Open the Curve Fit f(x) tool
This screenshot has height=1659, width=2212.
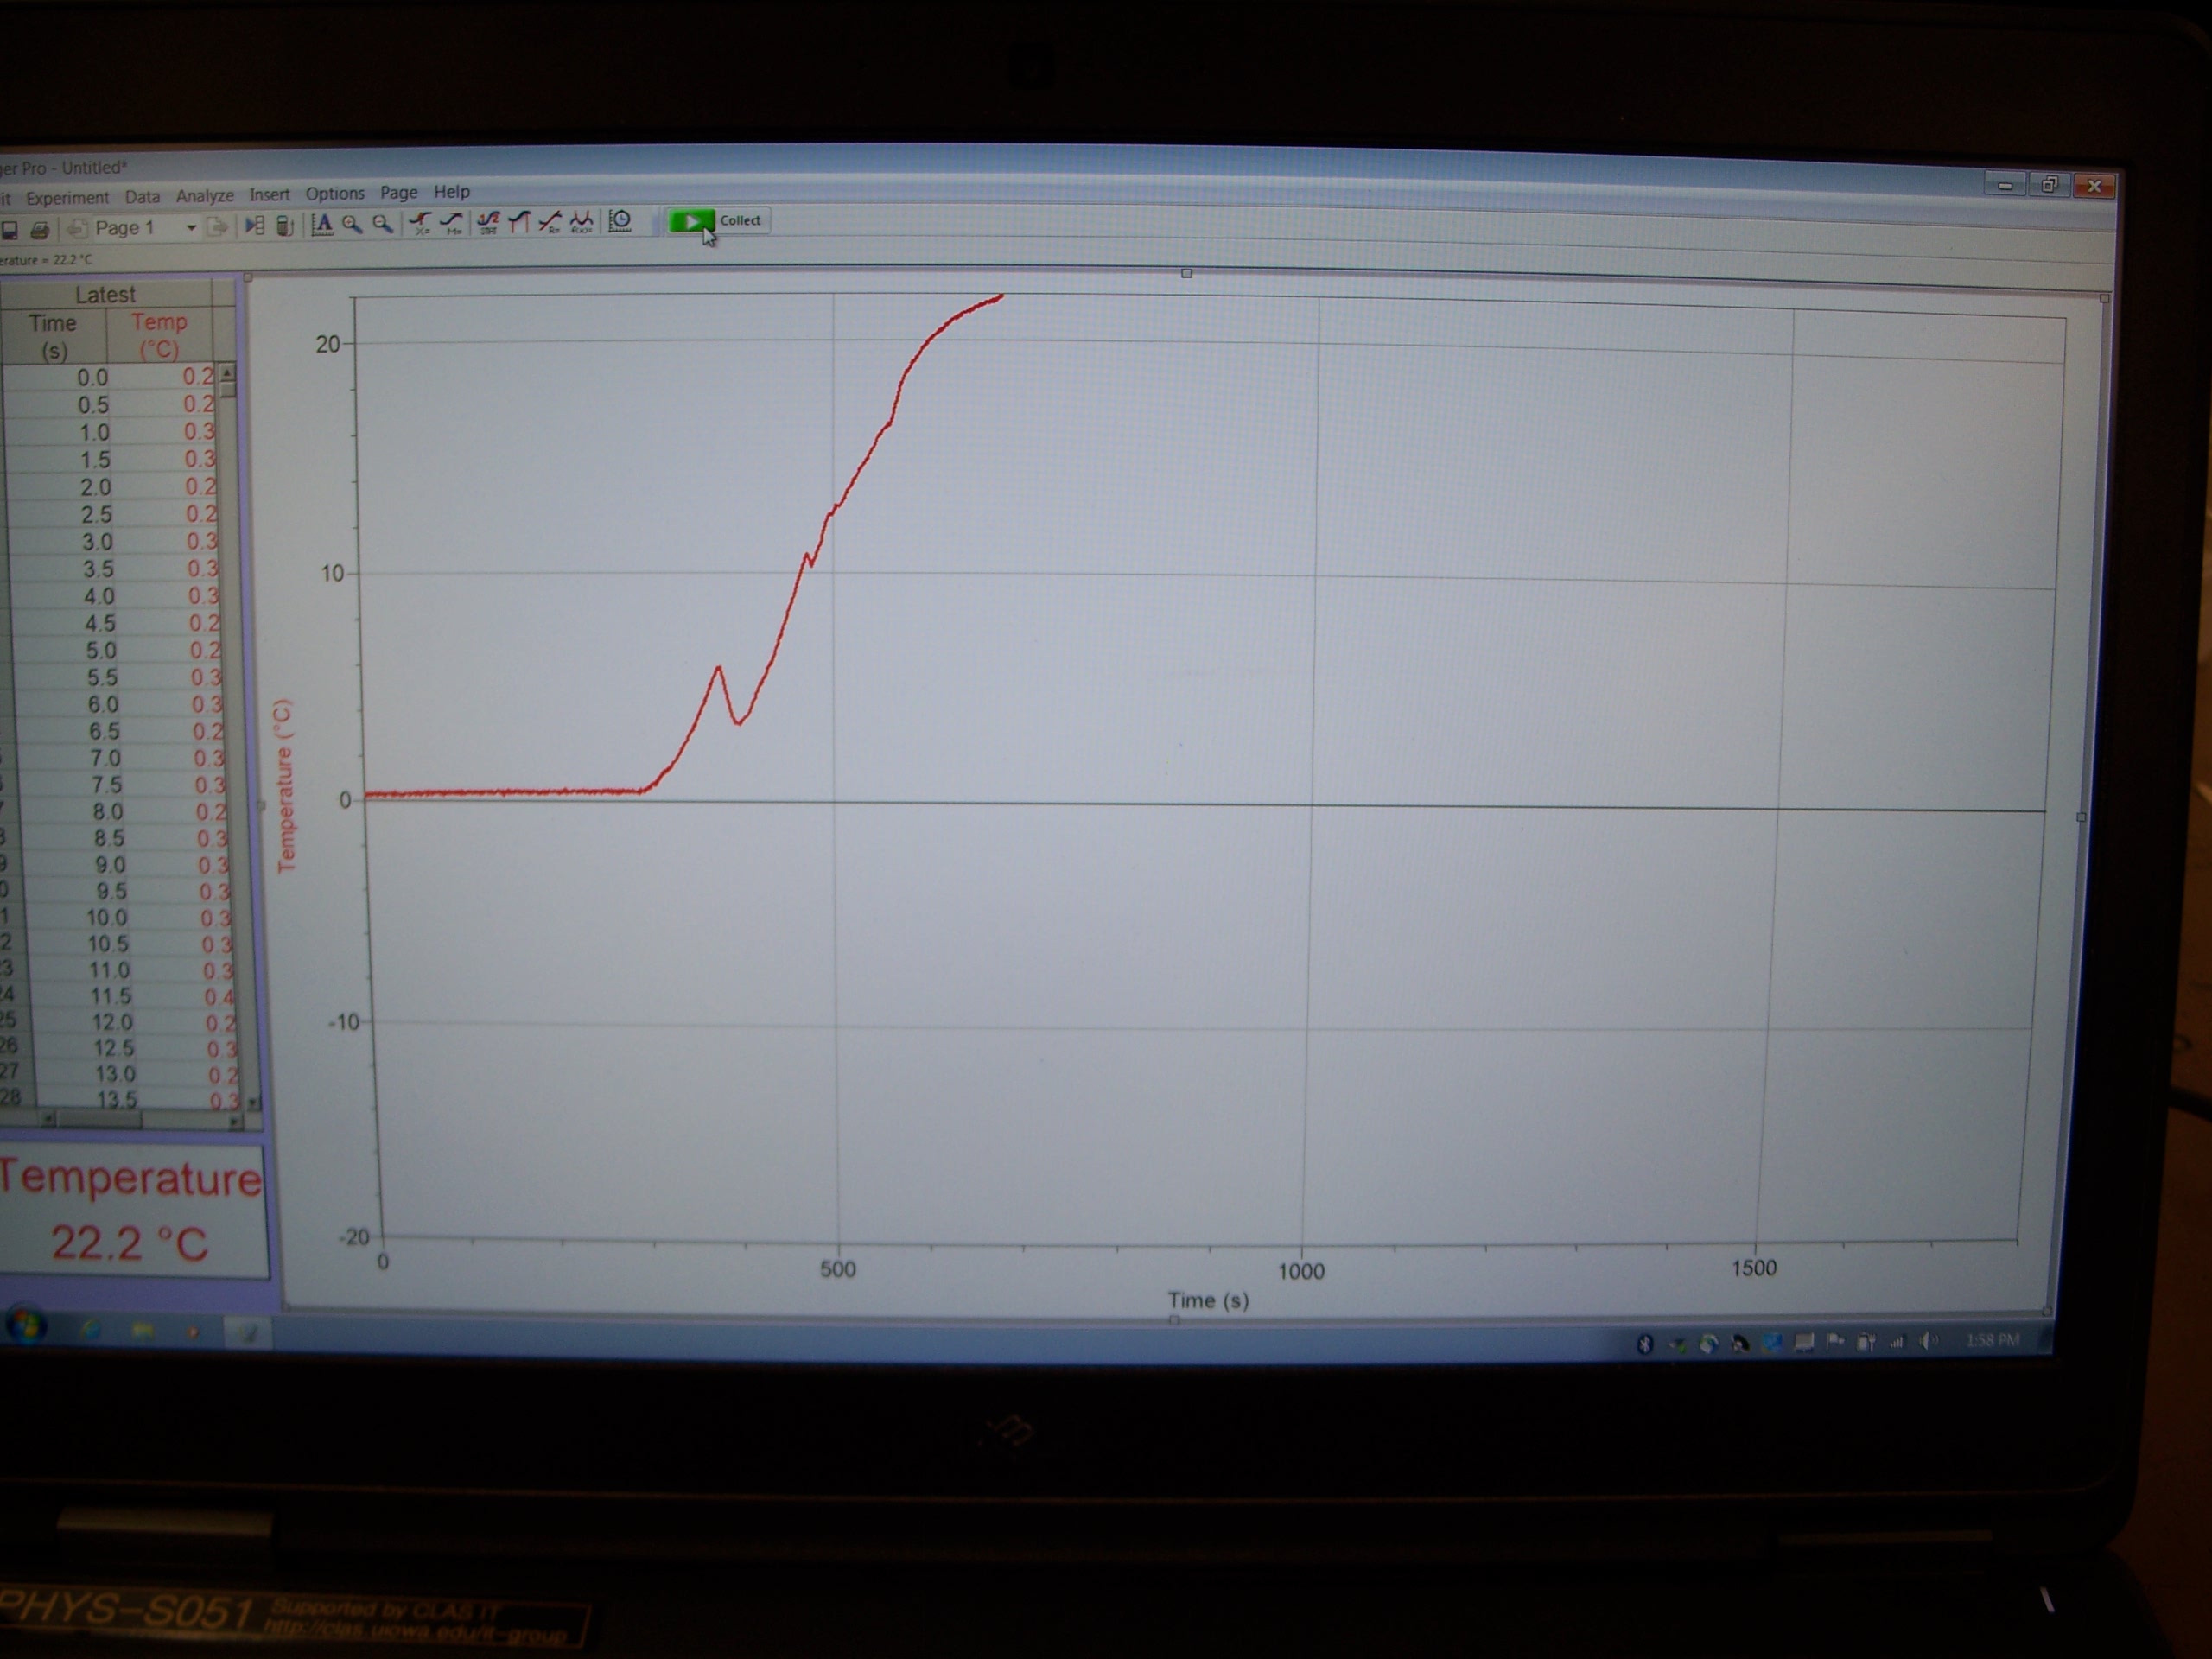click(581, 222)
